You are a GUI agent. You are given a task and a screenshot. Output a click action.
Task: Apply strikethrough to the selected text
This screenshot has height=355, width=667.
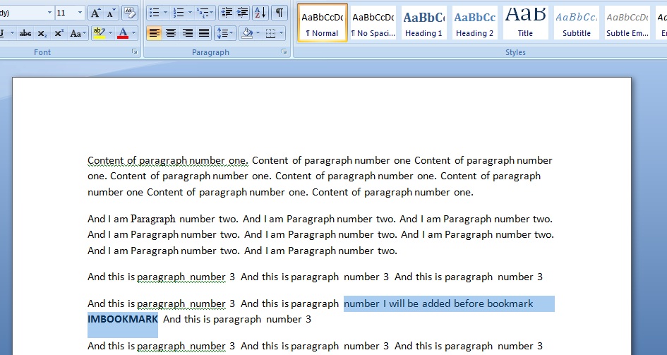click(x=25, y=33)
